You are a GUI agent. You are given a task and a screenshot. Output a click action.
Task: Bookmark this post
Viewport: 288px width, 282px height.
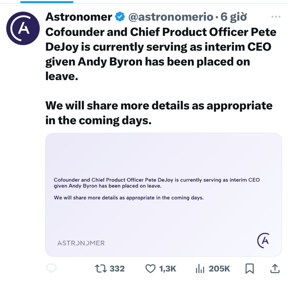tap(250, 268)
